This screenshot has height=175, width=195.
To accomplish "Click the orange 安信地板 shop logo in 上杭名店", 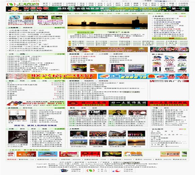I will point(26,154).
